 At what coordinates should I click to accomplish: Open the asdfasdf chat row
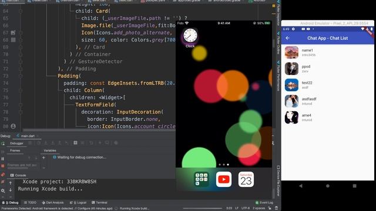328,101
